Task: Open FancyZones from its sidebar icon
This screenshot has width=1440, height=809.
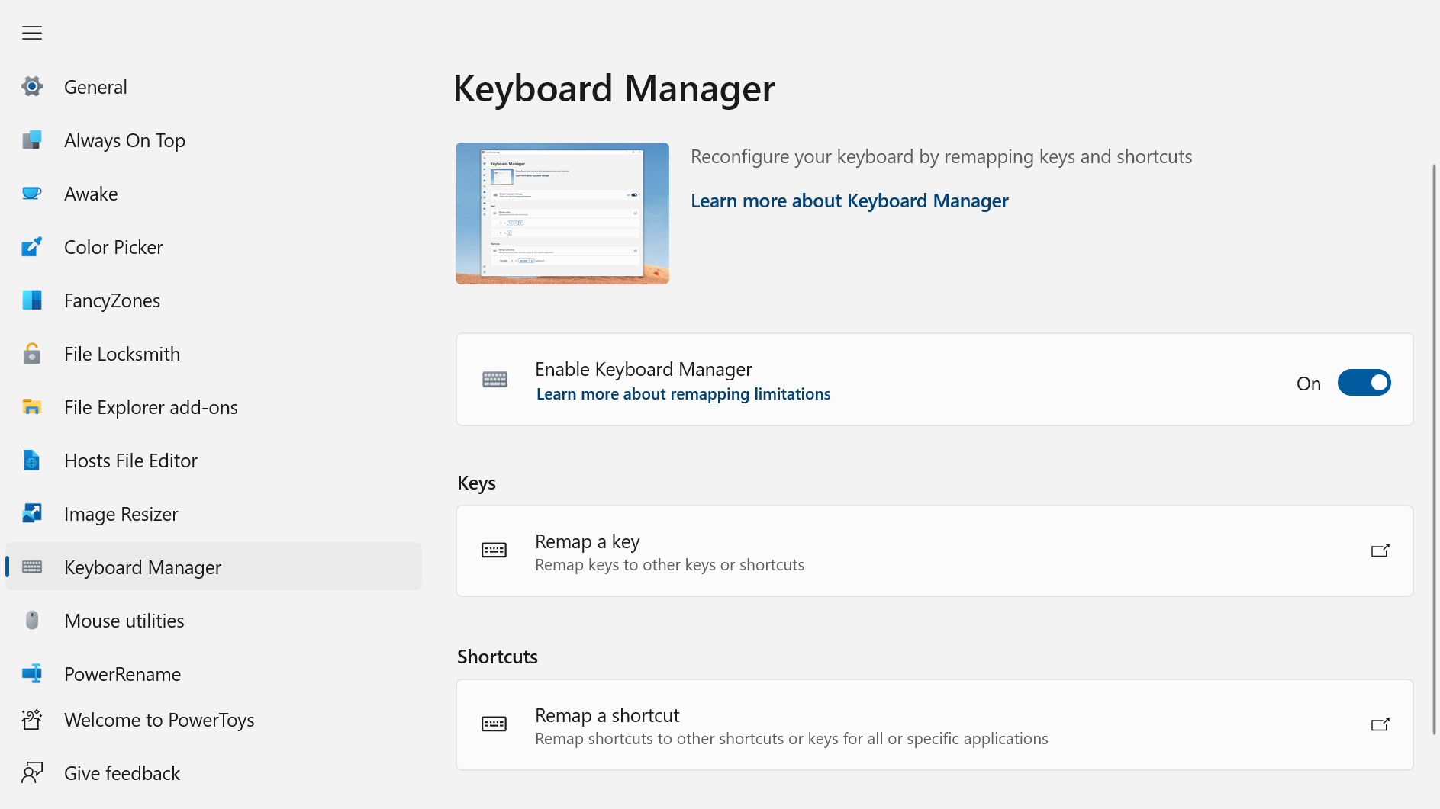Action: coord(31,300)
